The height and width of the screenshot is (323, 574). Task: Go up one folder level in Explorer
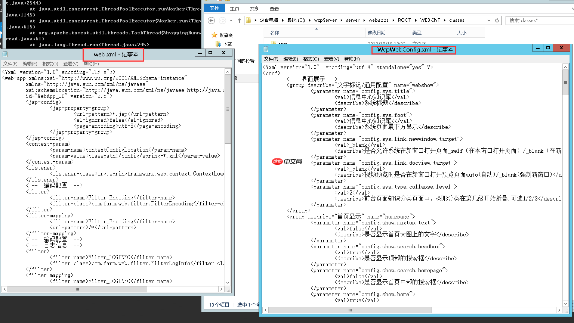pos(240,21)
